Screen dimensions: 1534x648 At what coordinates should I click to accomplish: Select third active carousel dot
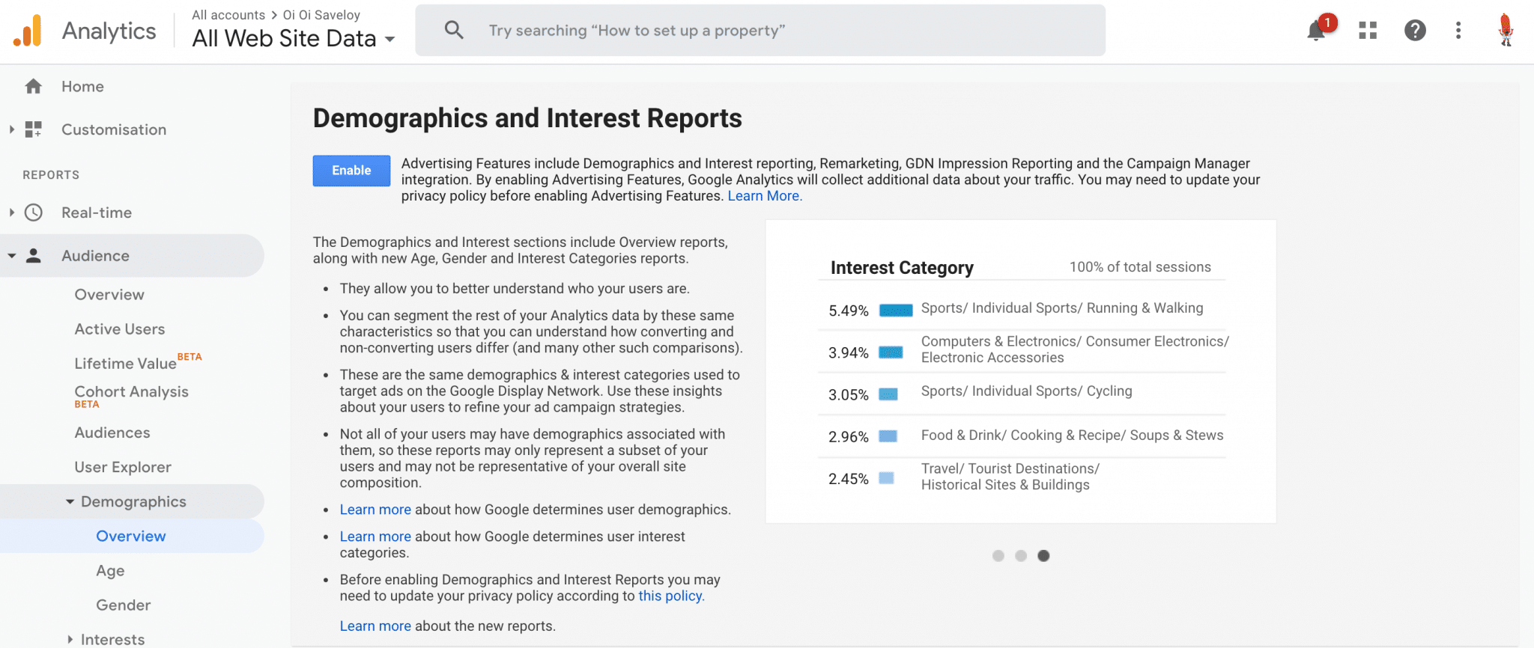(x=1043, y=556)
